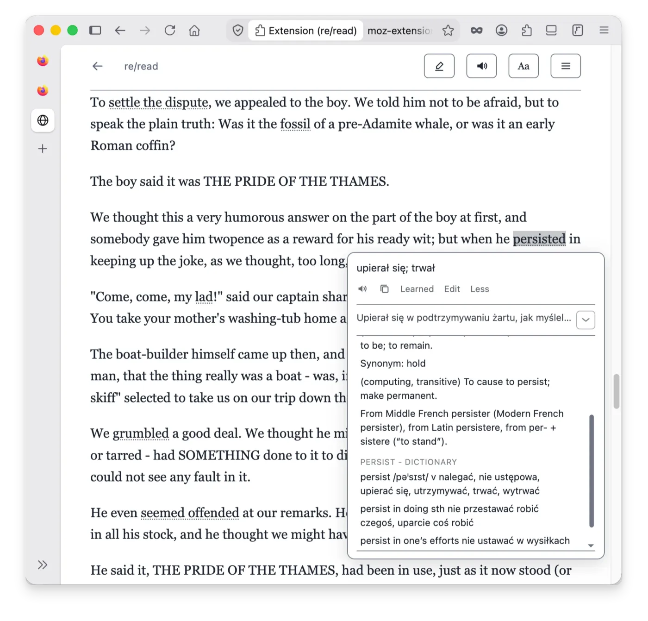Mark the word as Learned
Image resolution: width=648 pixels, height=621 pixels.
pos(417,289)
